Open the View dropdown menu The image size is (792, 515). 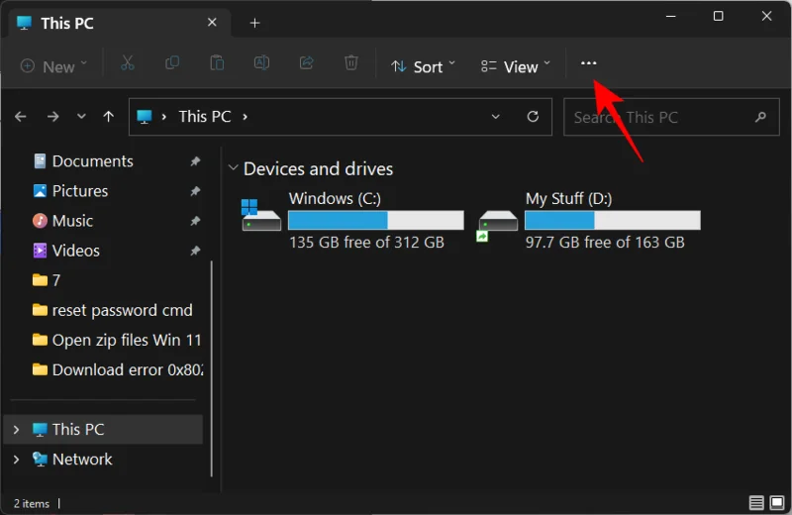[x=515, y=66]
